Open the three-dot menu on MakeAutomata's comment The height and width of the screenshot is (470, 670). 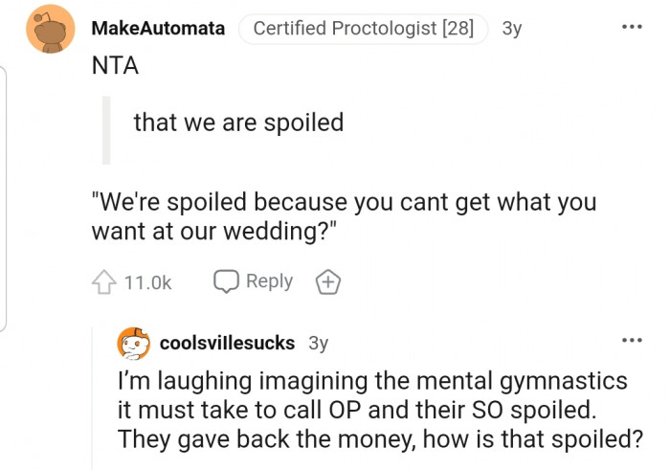(632, 27)
